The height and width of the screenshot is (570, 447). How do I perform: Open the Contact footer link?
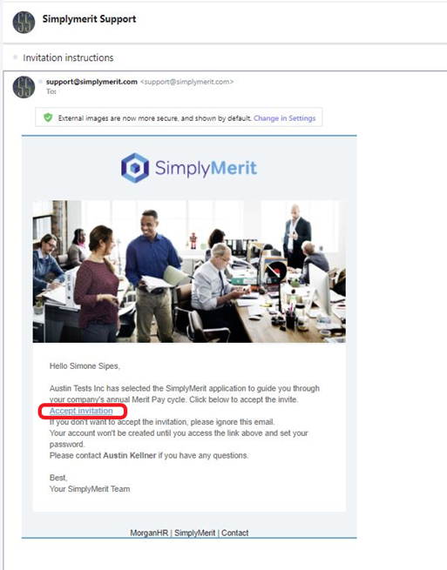234,533
